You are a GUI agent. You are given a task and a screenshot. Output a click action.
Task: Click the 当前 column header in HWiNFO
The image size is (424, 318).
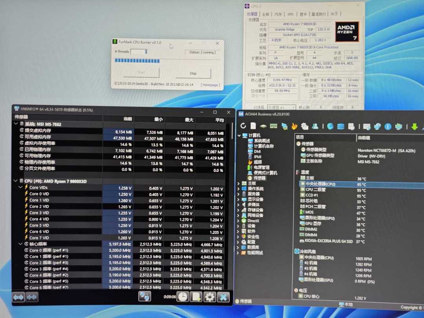(x=118, y=119)
